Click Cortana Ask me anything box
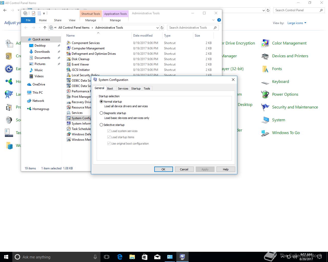Image resolution: width=328 pixels, height=262 pixels. 56,257
